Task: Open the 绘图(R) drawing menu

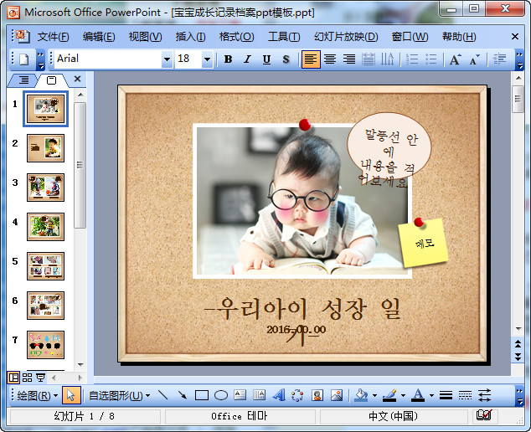Action: click(x=37, y=395)
